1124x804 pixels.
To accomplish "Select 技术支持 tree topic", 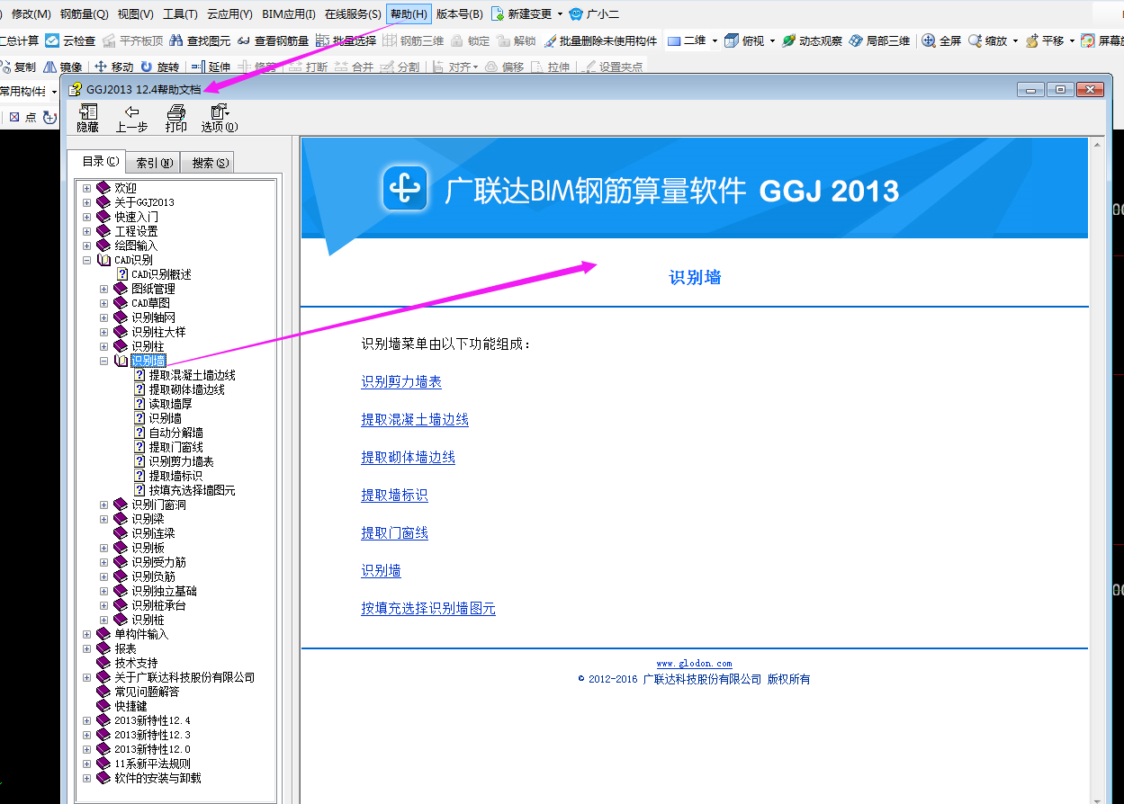I will pyautogui.click(x=136, y=663).
